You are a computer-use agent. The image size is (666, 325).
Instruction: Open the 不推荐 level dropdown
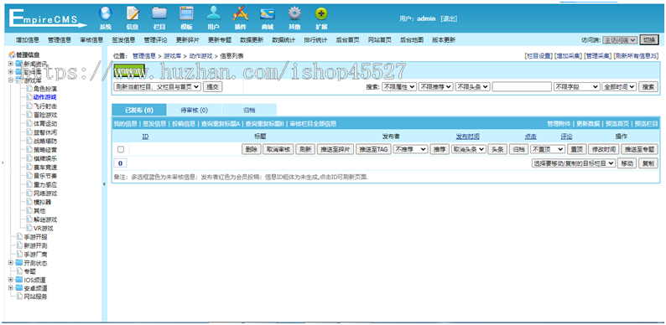point(410,149)
